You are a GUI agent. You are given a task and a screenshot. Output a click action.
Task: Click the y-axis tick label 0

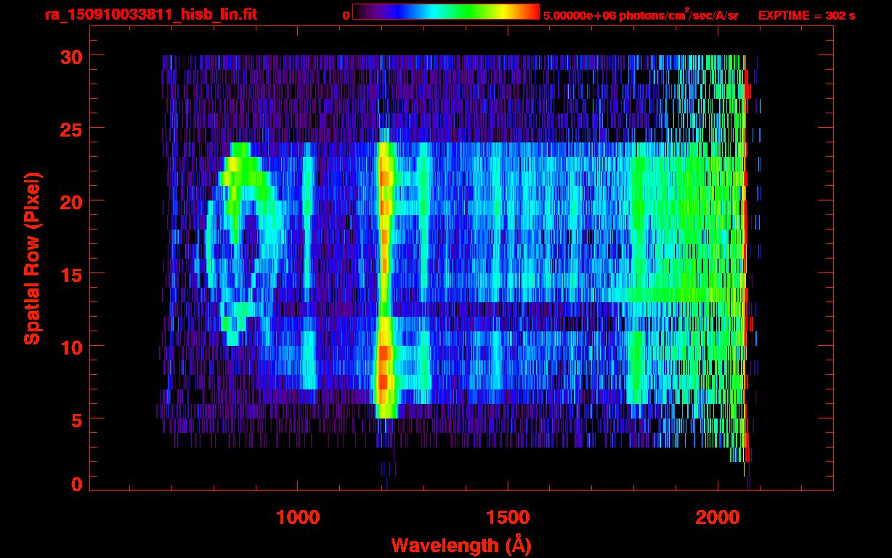77,485
